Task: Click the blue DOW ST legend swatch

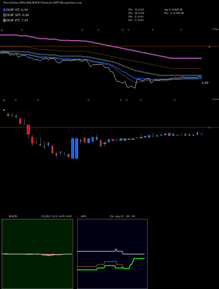Action: [5, 10]
